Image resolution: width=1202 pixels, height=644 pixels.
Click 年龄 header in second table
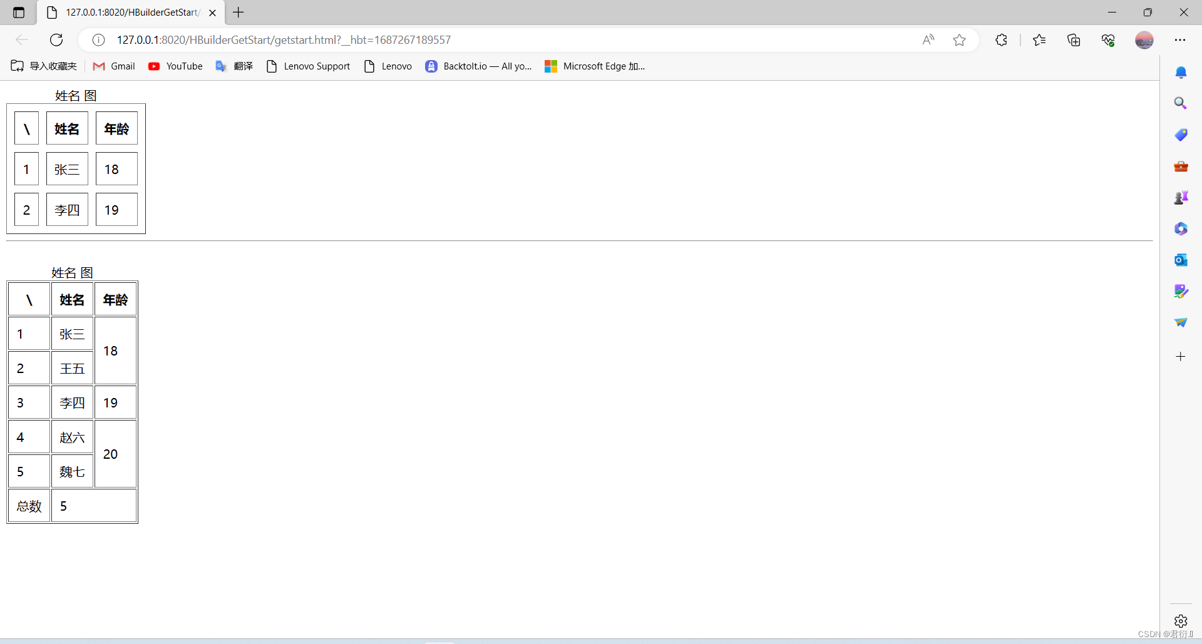pos(116,299)
